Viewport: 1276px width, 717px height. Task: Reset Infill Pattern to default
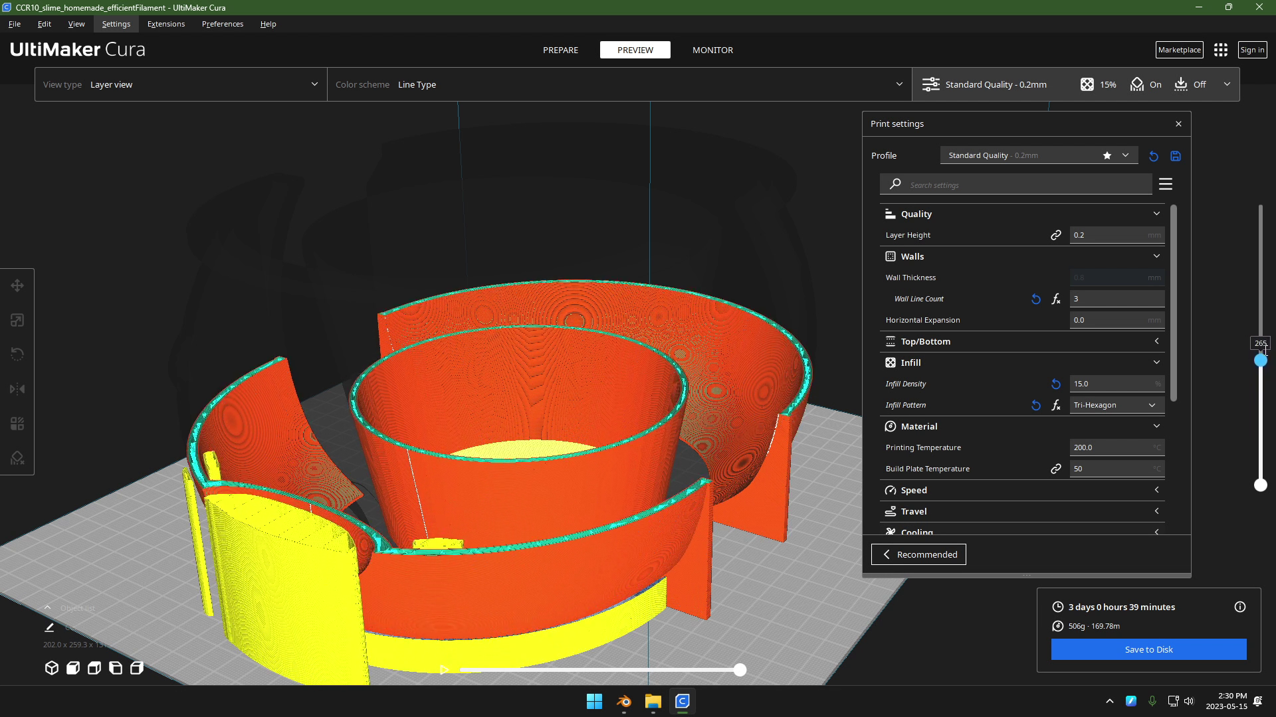click(x=1036, y=405)
